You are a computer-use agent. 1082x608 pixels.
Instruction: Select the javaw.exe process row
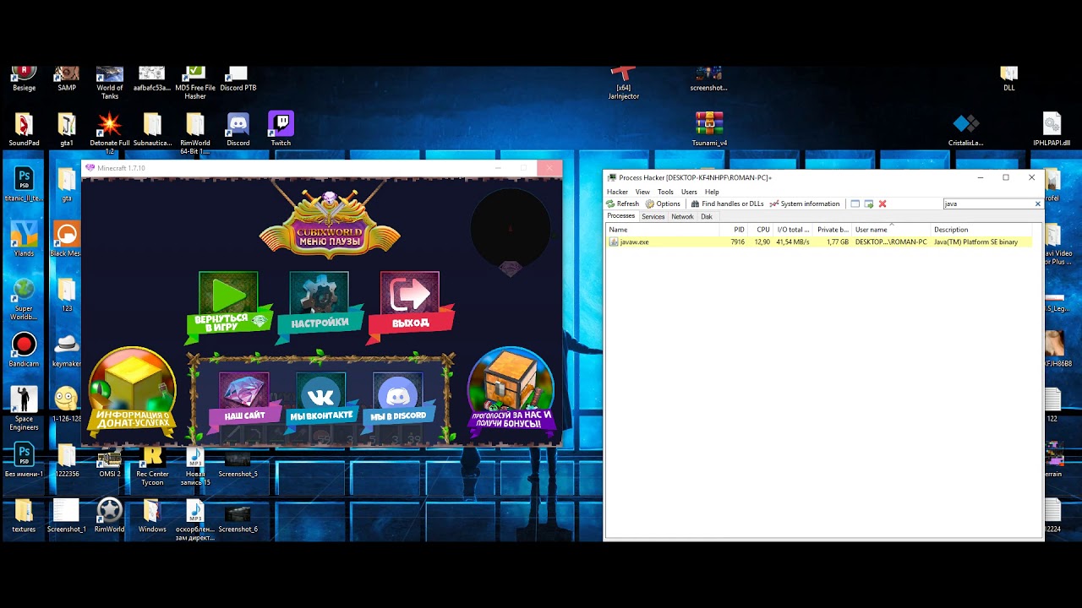[x=824, y=242]
